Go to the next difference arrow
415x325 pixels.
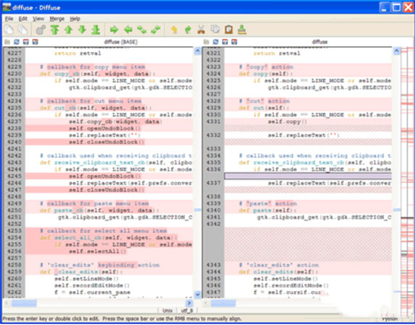[x=82, y=30]
